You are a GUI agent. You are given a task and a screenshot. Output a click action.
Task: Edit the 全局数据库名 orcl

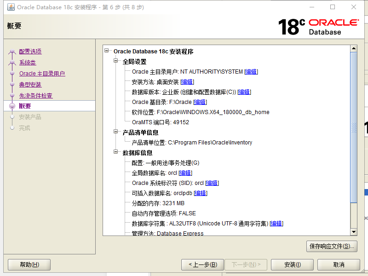click(x=185, y=173)
